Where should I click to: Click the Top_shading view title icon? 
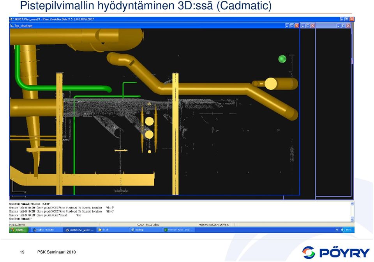pos(12,26)
